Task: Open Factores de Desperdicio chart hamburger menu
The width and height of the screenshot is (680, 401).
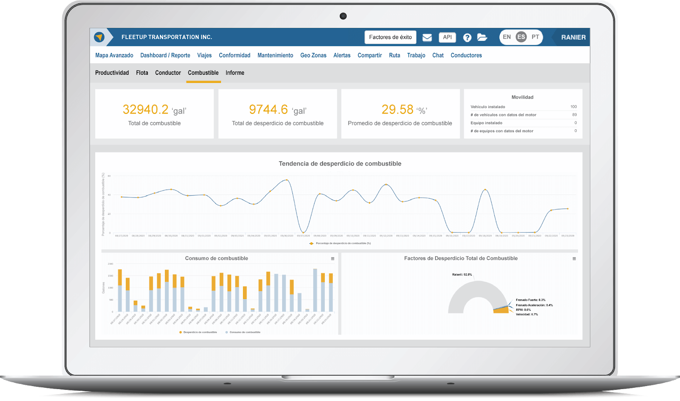Action: [x=574, y=259]
